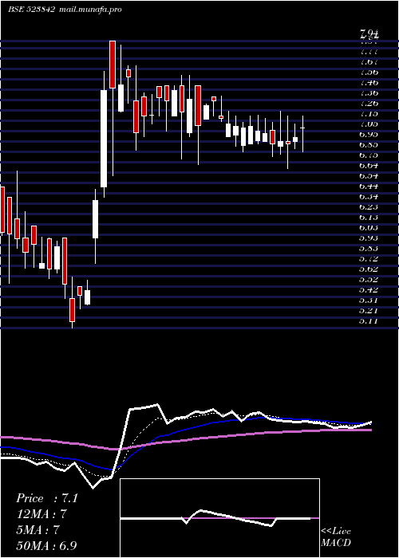Click the last candlestick on the right
Screen dimensions: 399x558
pos(302,134)
